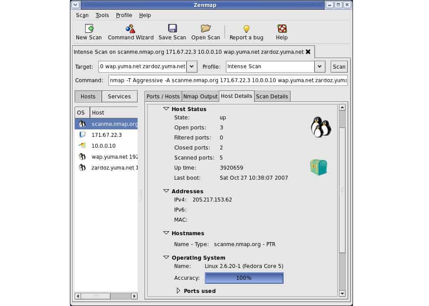The image size is (429, 306).
Task: Switch to the Scan Details tab
Action: click(x=272, y=97)
